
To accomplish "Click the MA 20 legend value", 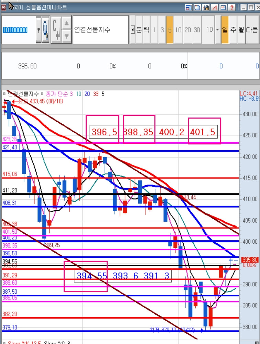I will click(x=87, y=94).
